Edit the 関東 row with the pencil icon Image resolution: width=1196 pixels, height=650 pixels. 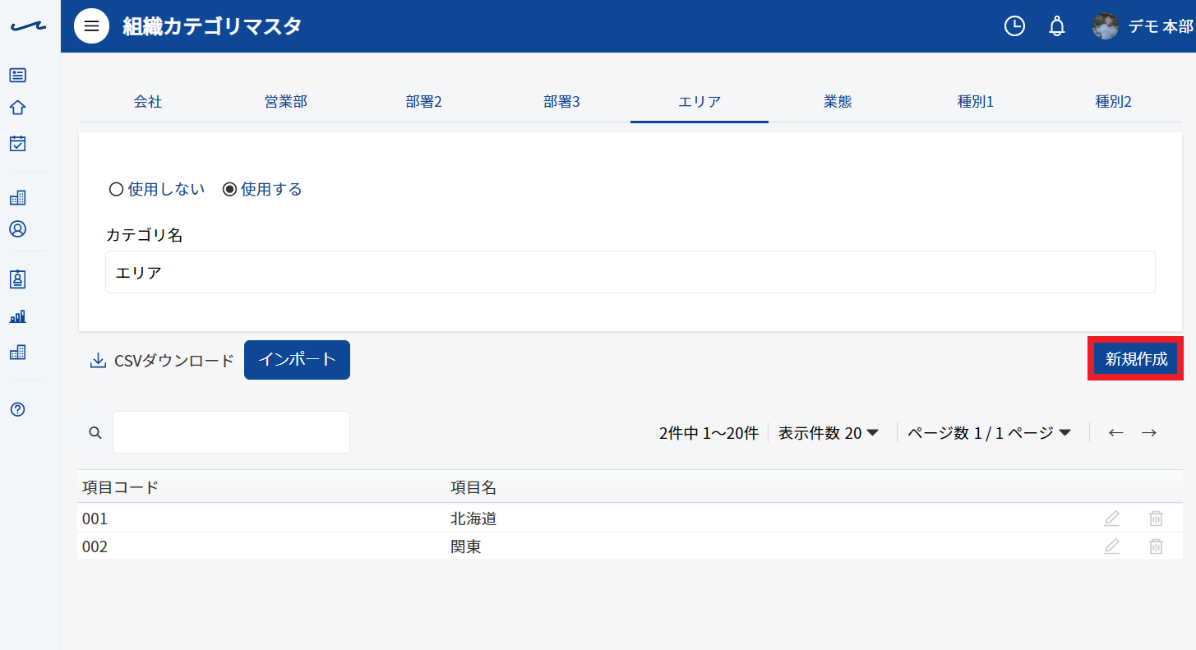coord(1112,546)
